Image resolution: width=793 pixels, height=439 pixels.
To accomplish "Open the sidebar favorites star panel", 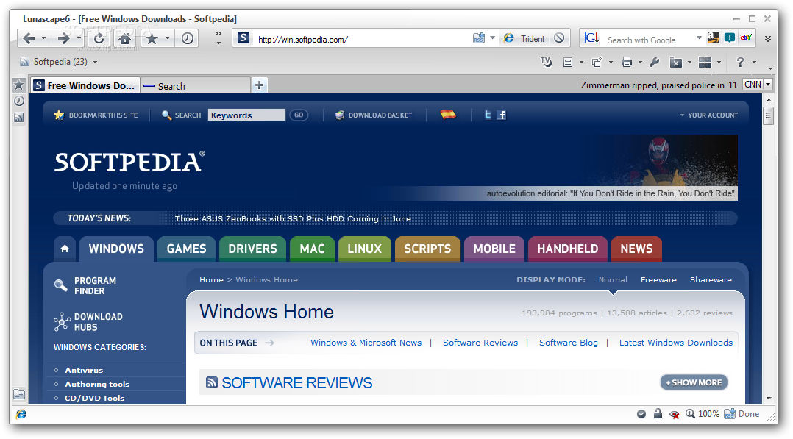I will [18, 85].
